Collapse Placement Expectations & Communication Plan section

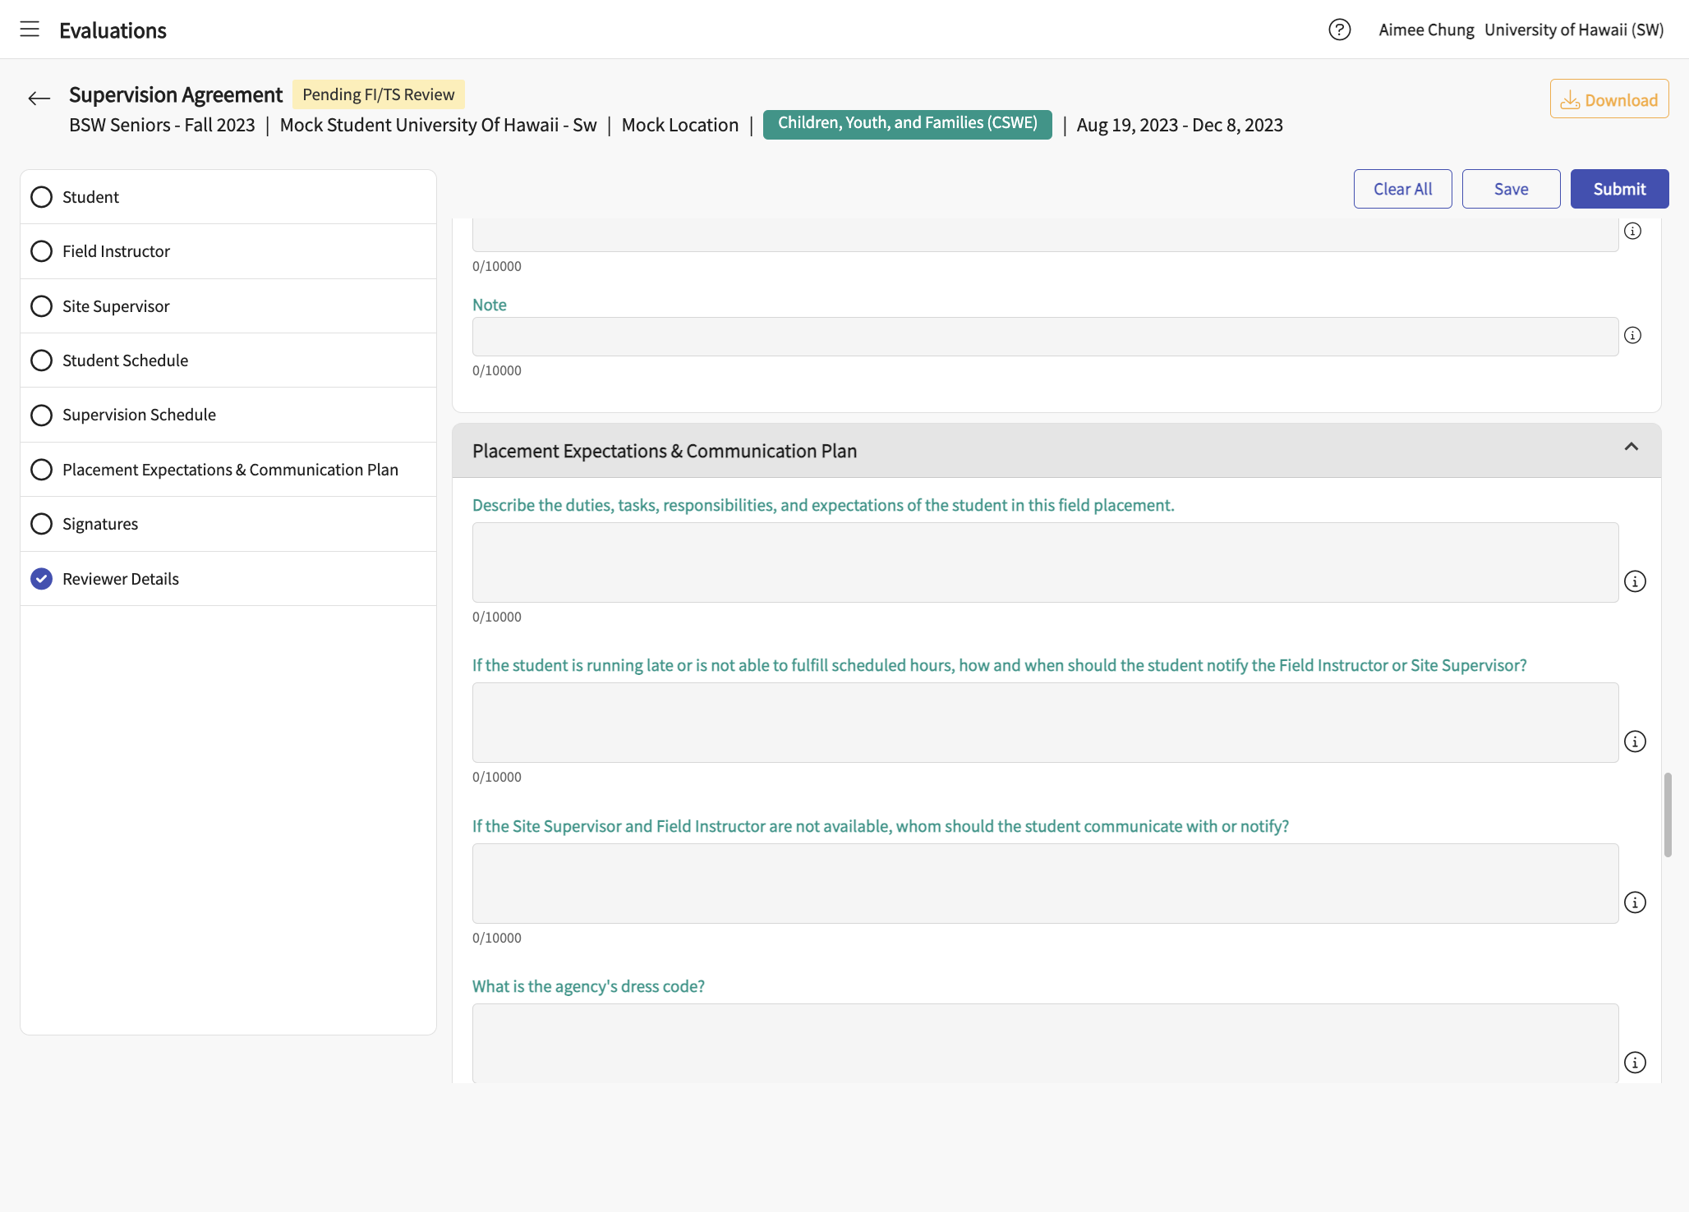(x=1631, y=447)
